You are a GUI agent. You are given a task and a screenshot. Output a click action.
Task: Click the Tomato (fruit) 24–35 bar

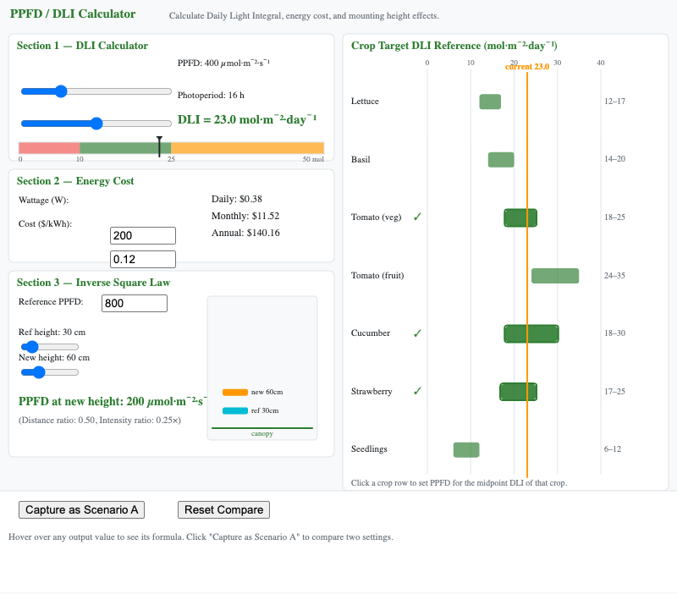click(x=555, y=276)
